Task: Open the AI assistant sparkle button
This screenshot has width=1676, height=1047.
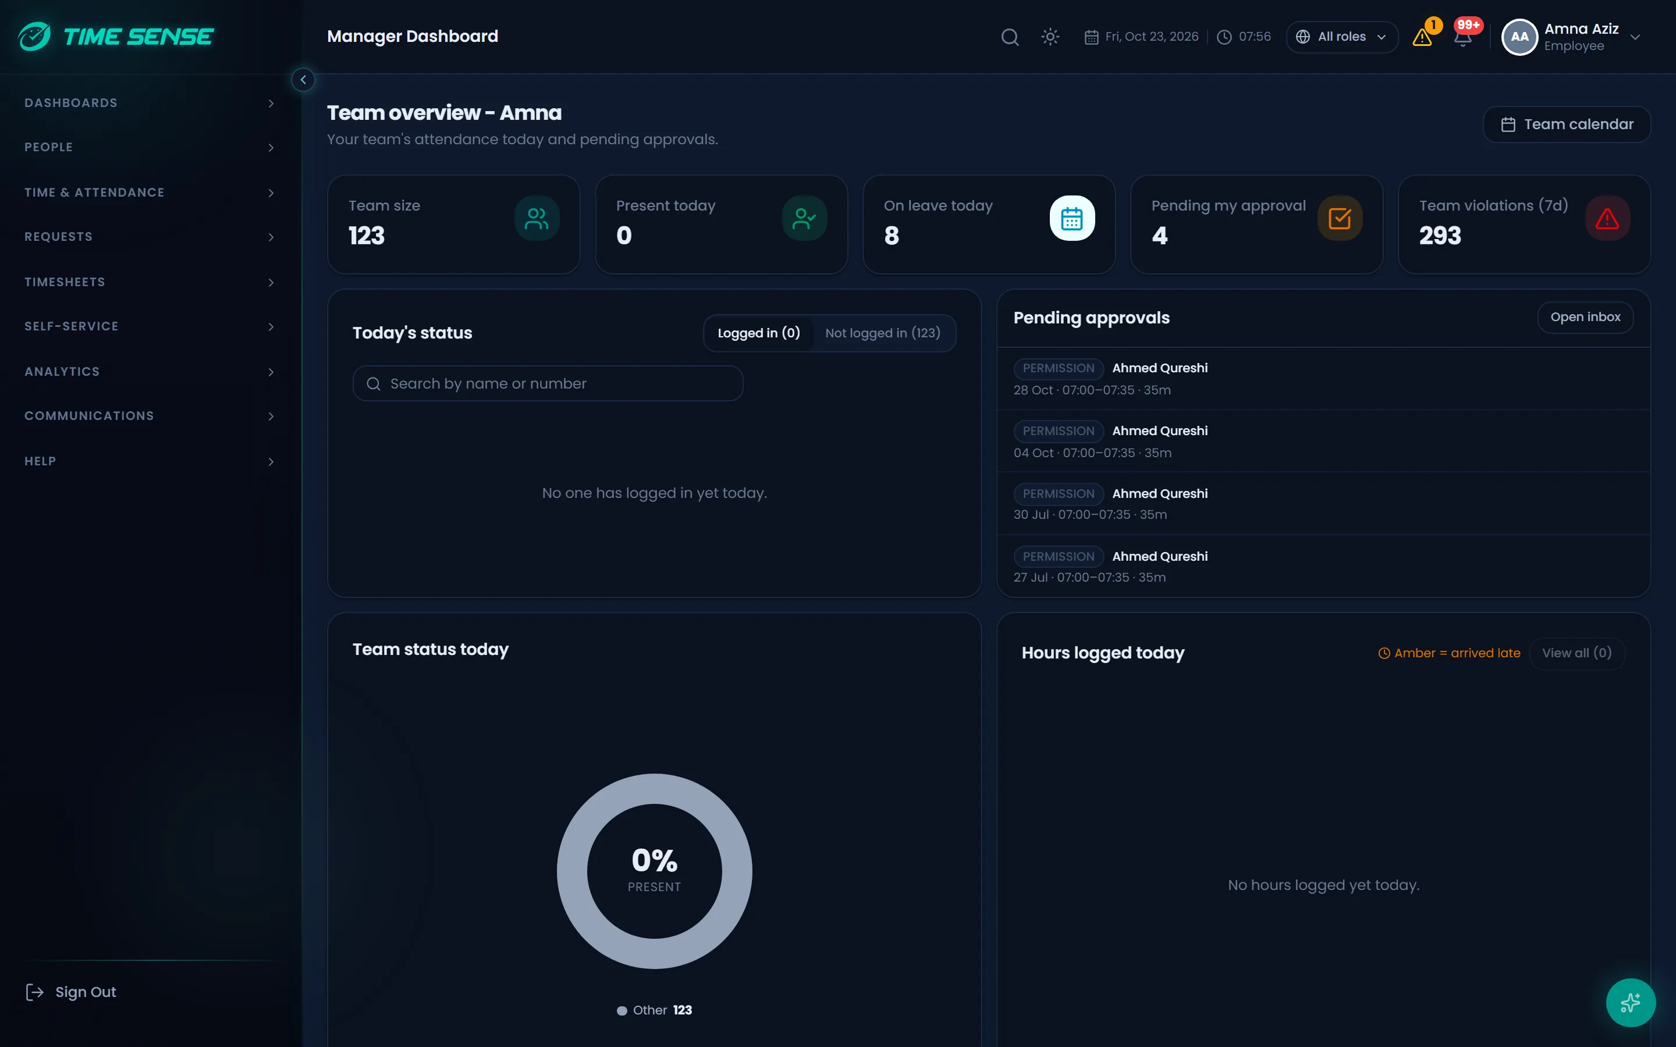Action: click(1630, 1002)
